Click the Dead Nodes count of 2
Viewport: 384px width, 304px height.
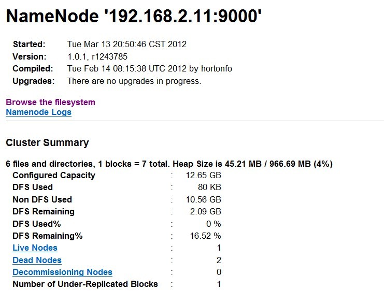pos(219,260)
